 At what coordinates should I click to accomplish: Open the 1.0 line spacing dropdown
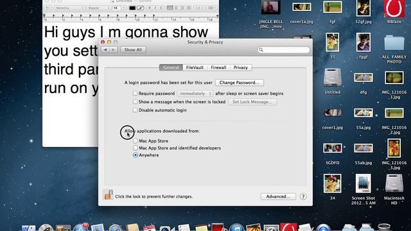(x=200, y=8)
